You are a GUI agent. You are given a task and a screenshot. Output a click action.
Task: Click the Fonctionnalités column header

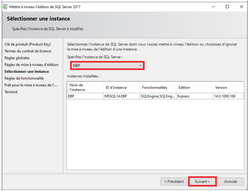pos(158,87)
